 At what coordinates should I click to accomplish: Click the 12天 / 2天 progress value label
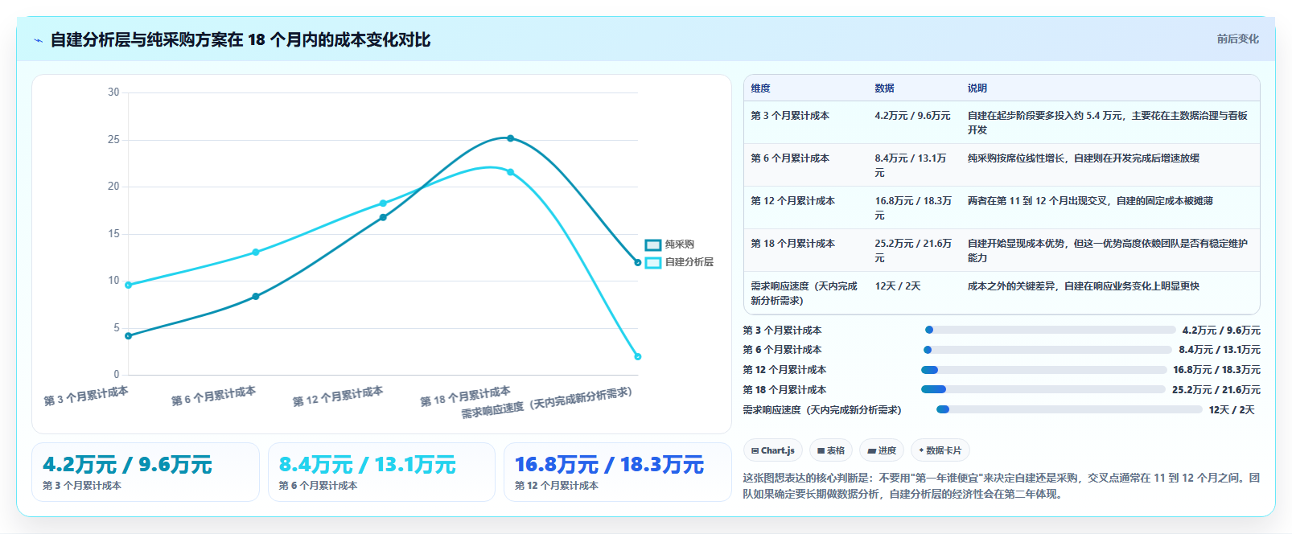coord(1231,410)
